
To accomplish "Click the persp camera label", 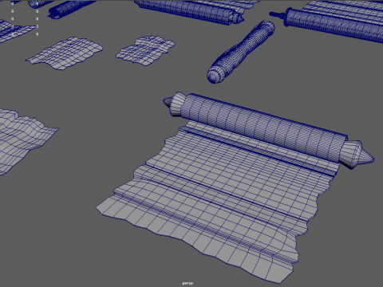I will [x=188, y=283].
